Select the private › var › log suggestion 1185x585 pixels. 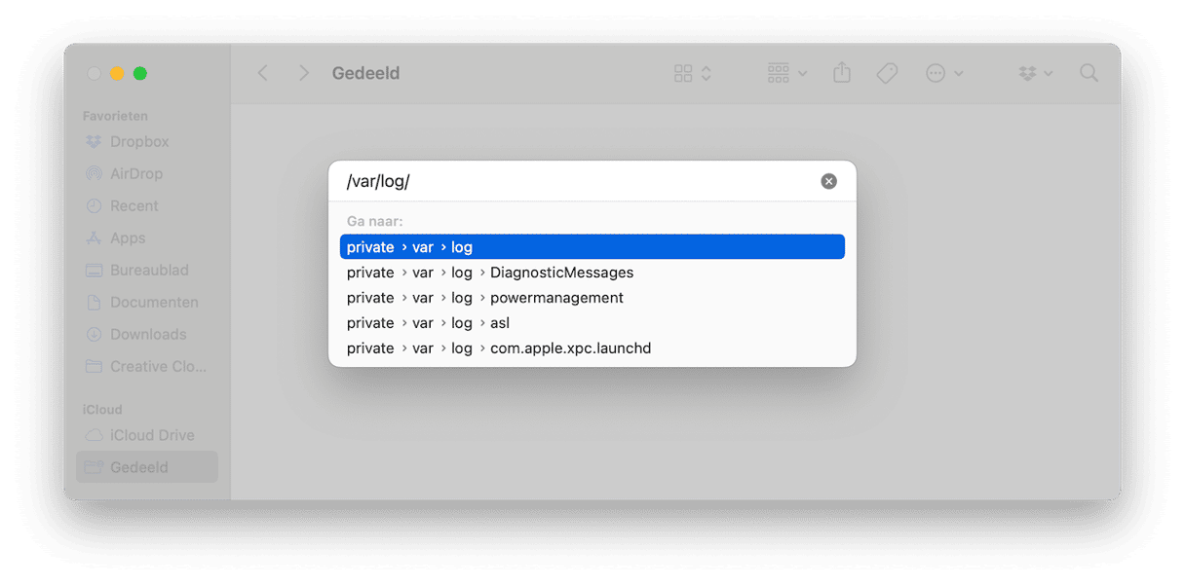pyautogui.click(x=592, y=247)
